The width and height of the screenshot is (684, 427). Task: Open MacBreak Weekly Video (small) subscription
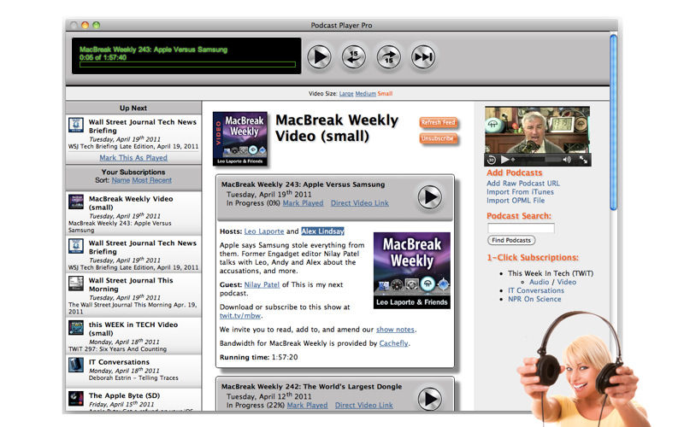pyautogui.click(x=133, y=213)
